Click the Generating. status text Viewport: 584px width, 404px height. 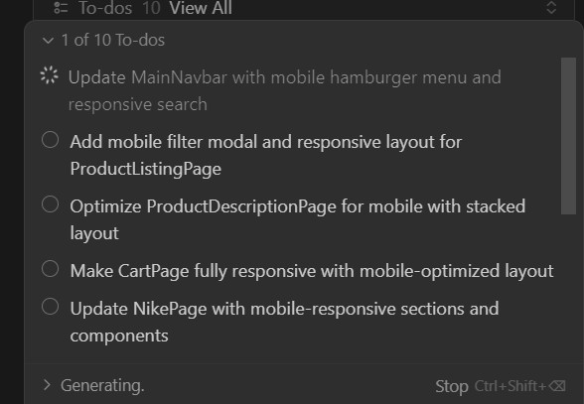[x=102, y=386]
